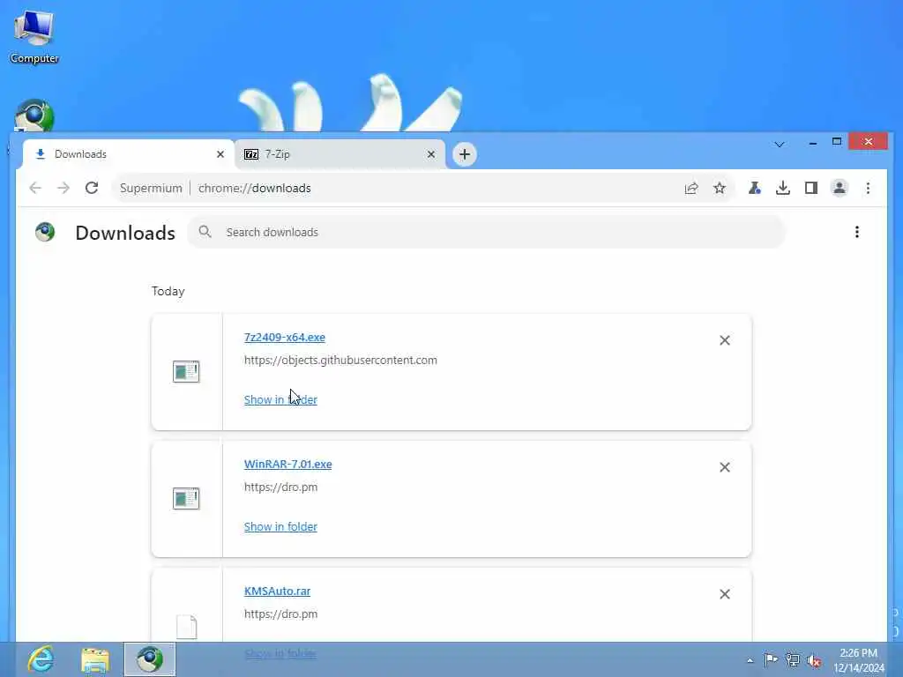
Task: Open the WinRAR-7.01.exe file link
Action: pos(288,464)
